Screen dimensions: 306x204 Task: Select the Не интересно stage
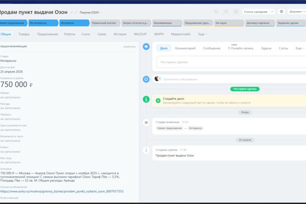43,23
